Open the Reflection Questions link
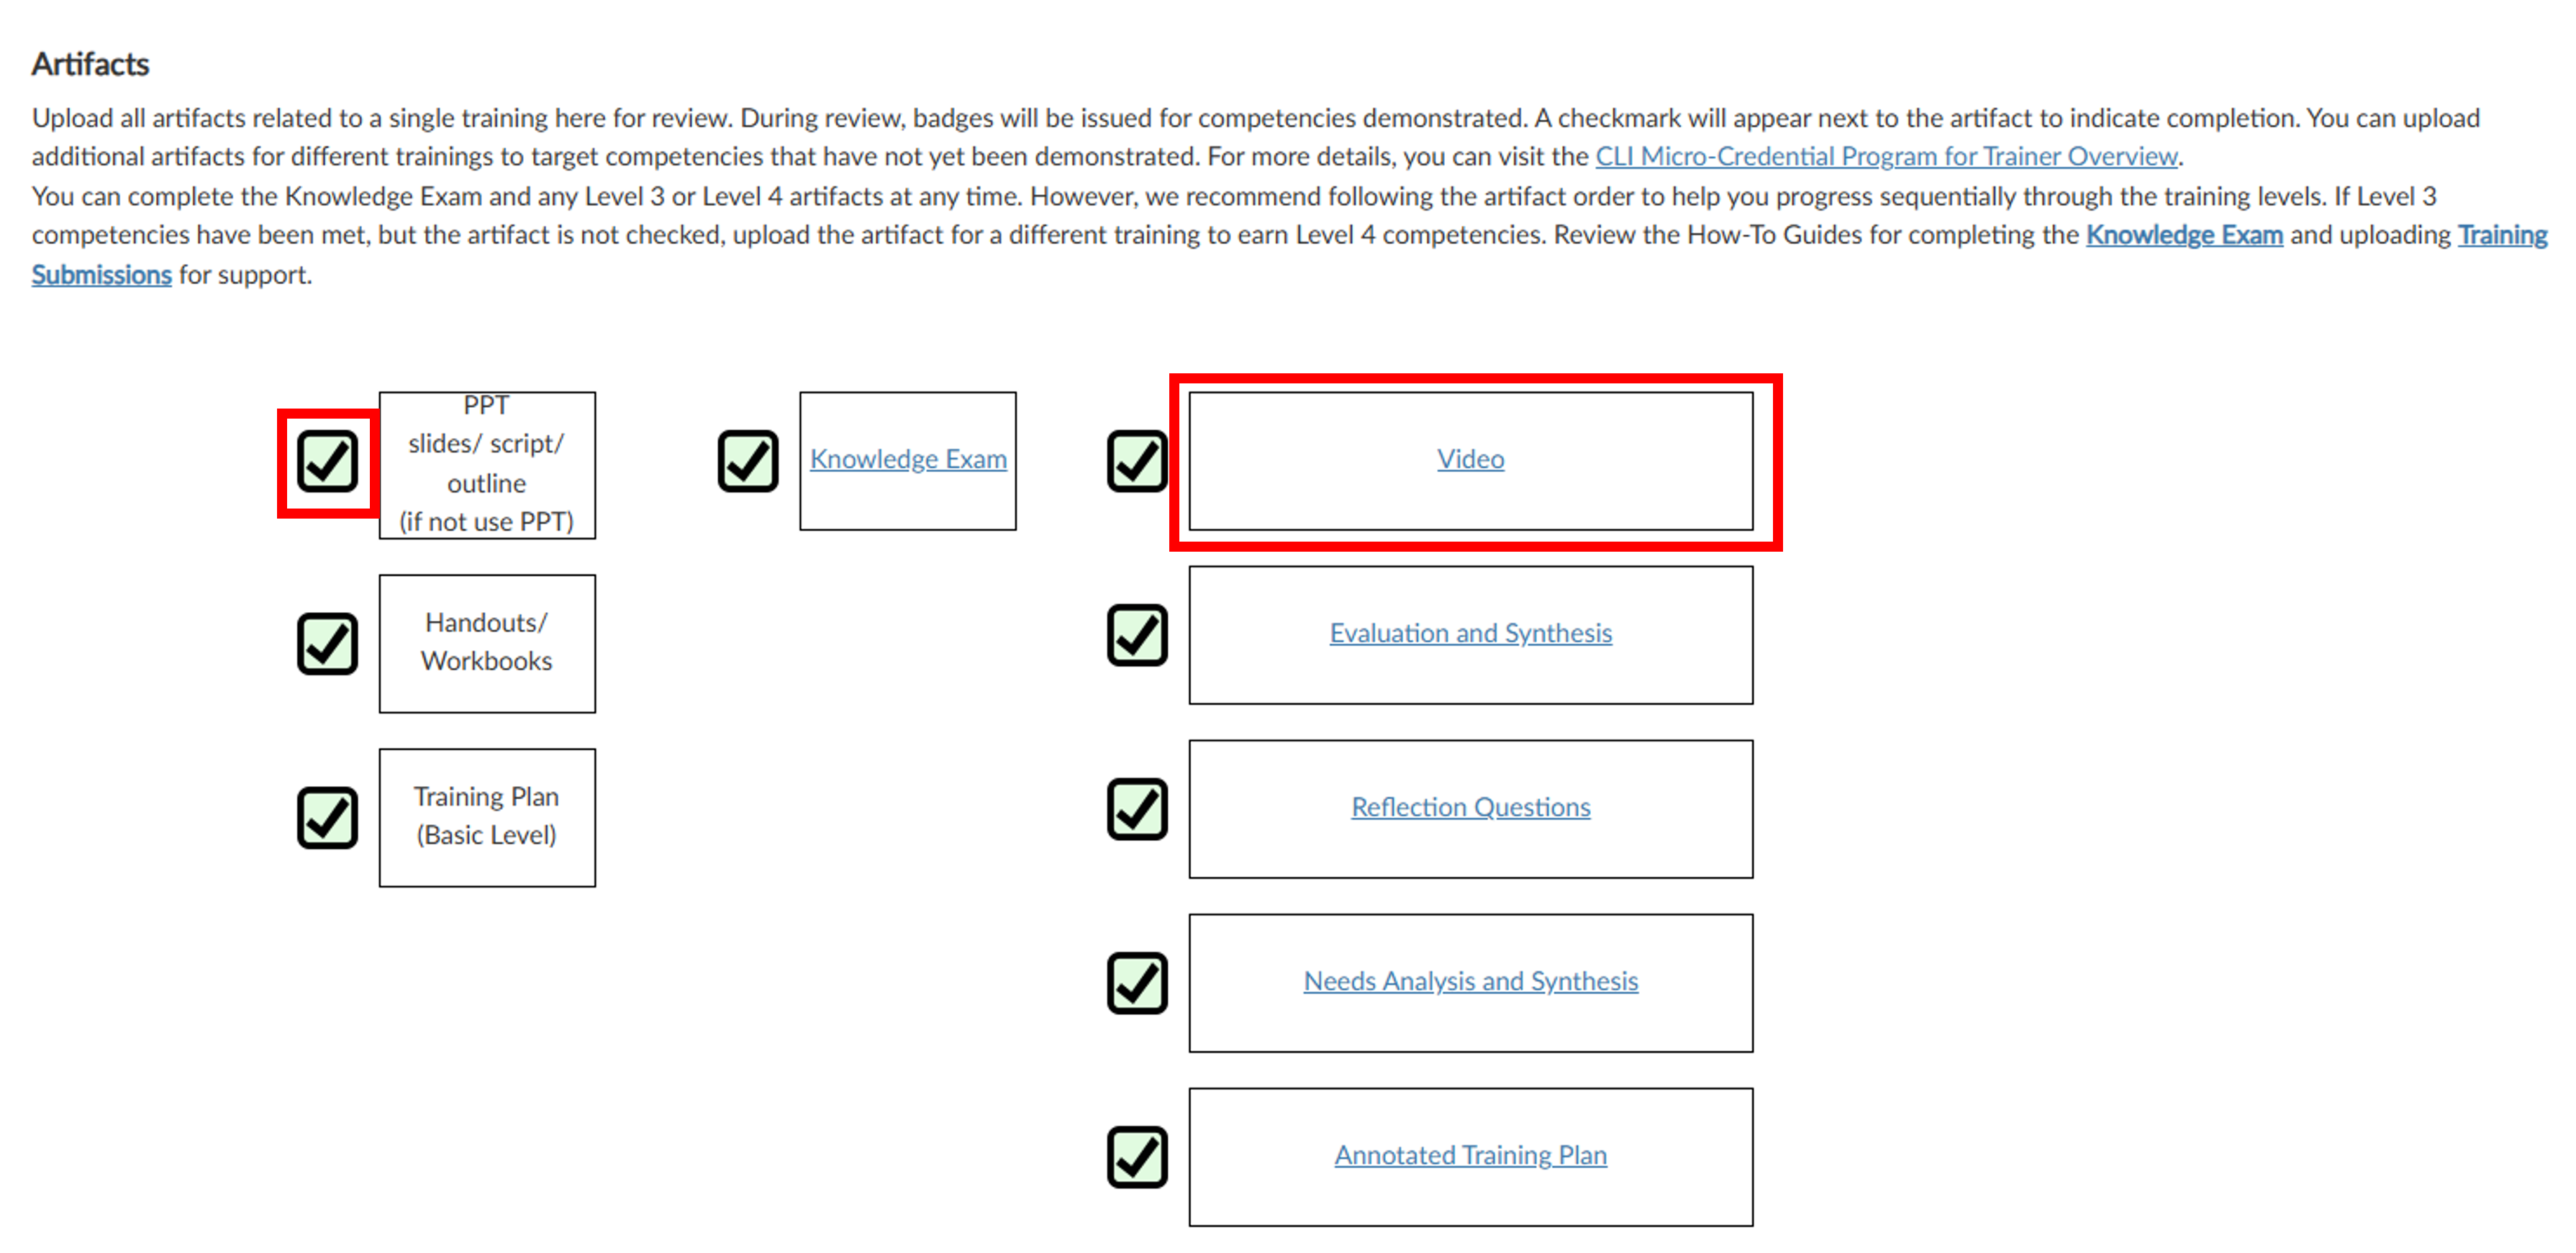The image size is (2576, 1253). click(1470, 807)
